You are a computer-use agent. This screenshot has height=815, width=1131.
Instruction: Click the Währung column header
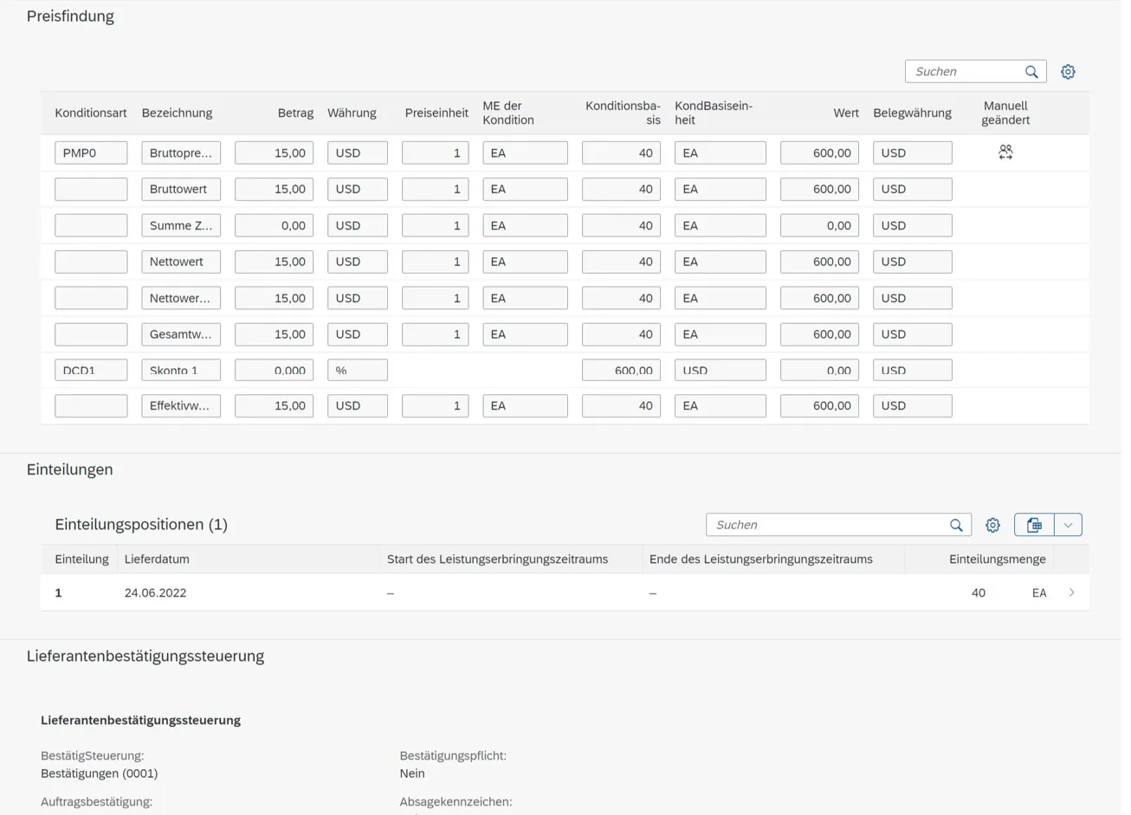point(352,113)
